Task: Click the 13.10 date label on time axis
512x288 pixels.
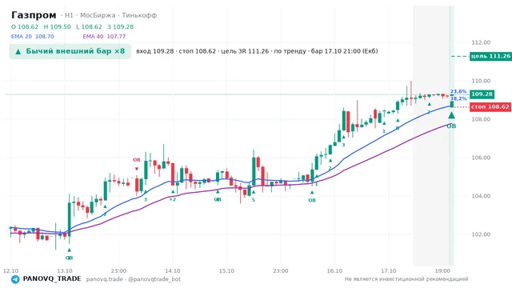Action: pos(65,270)
